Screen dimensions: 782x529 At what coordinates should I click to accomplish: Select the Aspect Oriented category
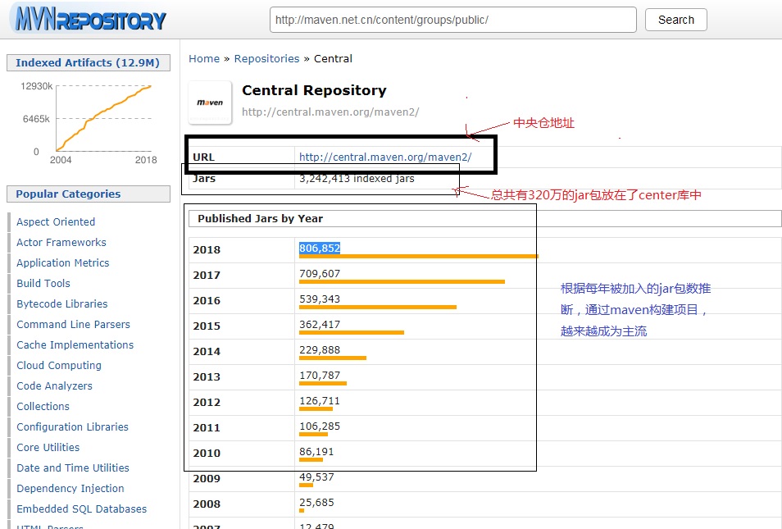point(55,221)
